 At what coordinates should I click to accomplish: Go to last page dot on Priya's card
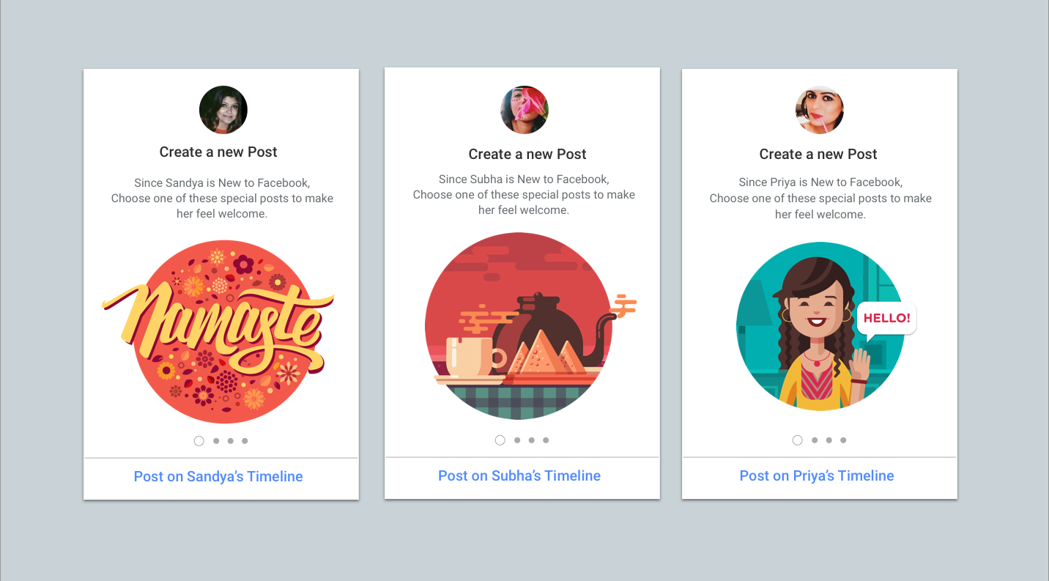click(x=843, y=440)
